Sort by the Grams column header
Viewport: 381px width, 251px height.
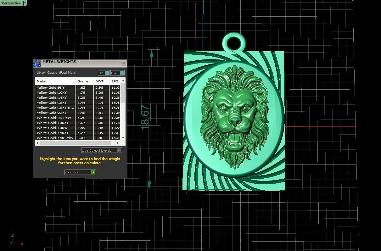point(85,81)
